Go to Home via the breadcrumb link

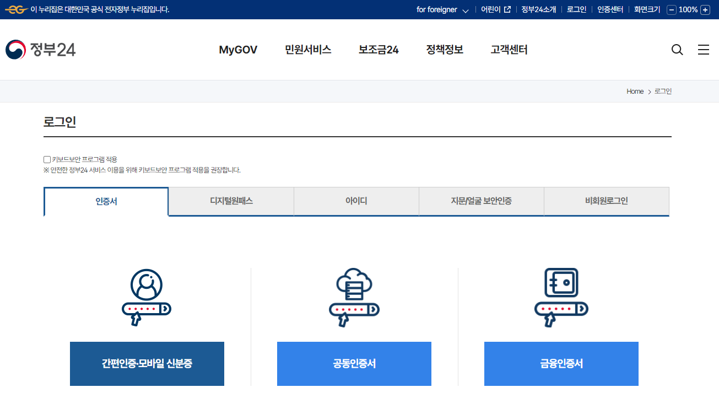[635, 91]
